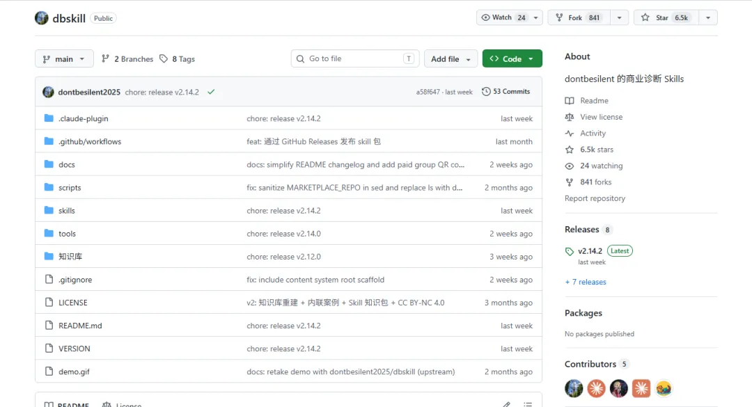This screenshot has height=407, width=752.
Task: Open the Contributors 5 heading link
Action: coord(597,364)
